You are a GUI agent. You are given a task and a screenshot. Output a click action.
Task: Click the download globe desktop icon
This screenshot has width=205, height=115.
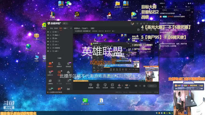pos(28,47)
